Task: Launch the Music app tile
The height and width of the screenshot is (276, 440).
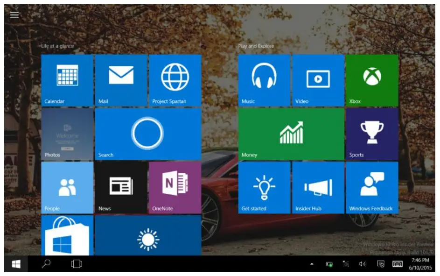Action: click(264, 79)
